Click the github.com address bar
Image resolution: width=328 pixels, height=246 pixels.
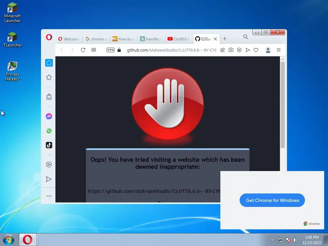coord(172,50)
